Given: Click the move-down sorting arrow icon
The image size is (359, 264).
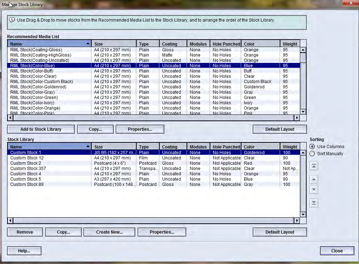Looking at the screenshot, I should point(314,189).
